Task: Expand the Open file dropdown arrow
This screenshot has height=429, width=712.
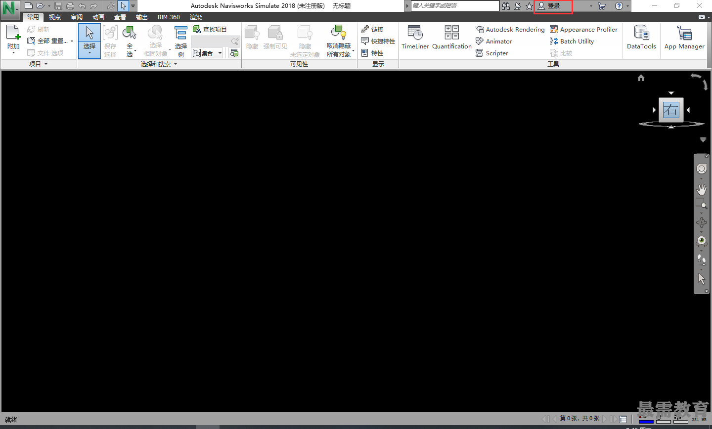Action: click(49, 6)
